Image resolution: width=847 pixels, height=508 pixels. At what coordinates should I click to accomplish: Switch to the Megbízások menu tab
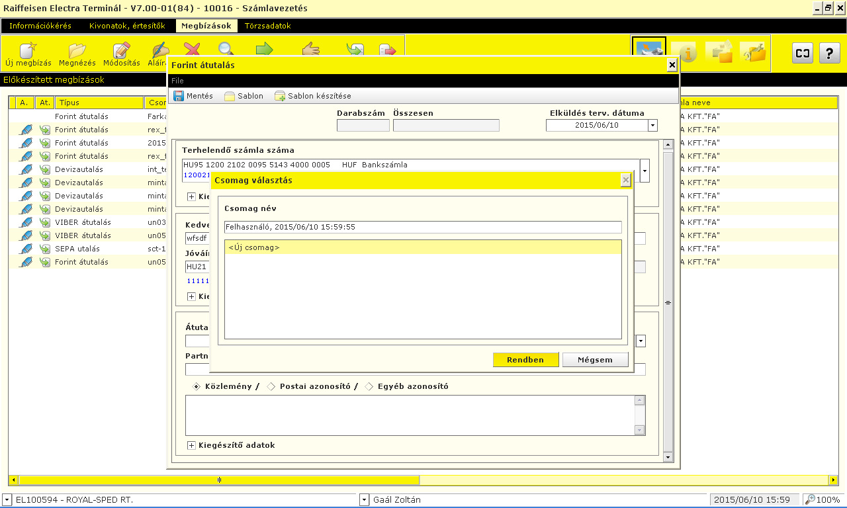pyautogui.click(x=206, y=26)
